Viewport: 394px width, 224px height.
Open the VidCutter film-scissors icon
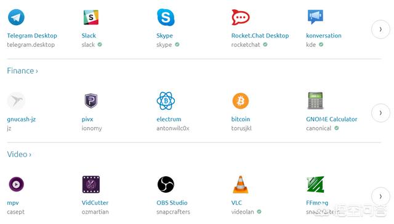click(91, 184)
